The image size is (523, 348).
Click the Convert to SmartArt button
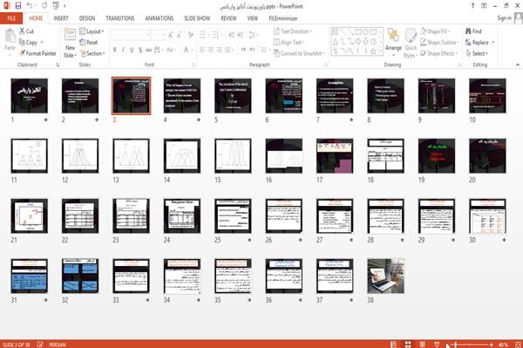[x=299, y=53]
